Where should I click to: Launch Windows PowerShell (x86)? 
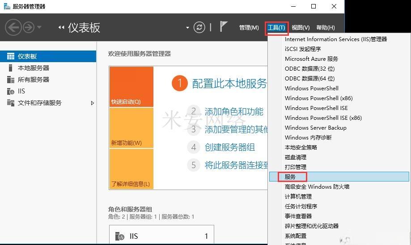[x=319, y=98]
